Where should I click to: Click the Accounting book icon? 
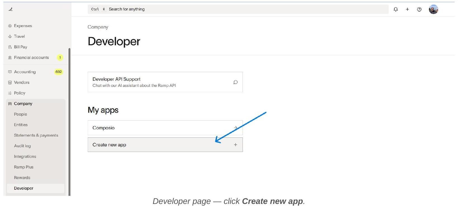(x=10, y=72)
